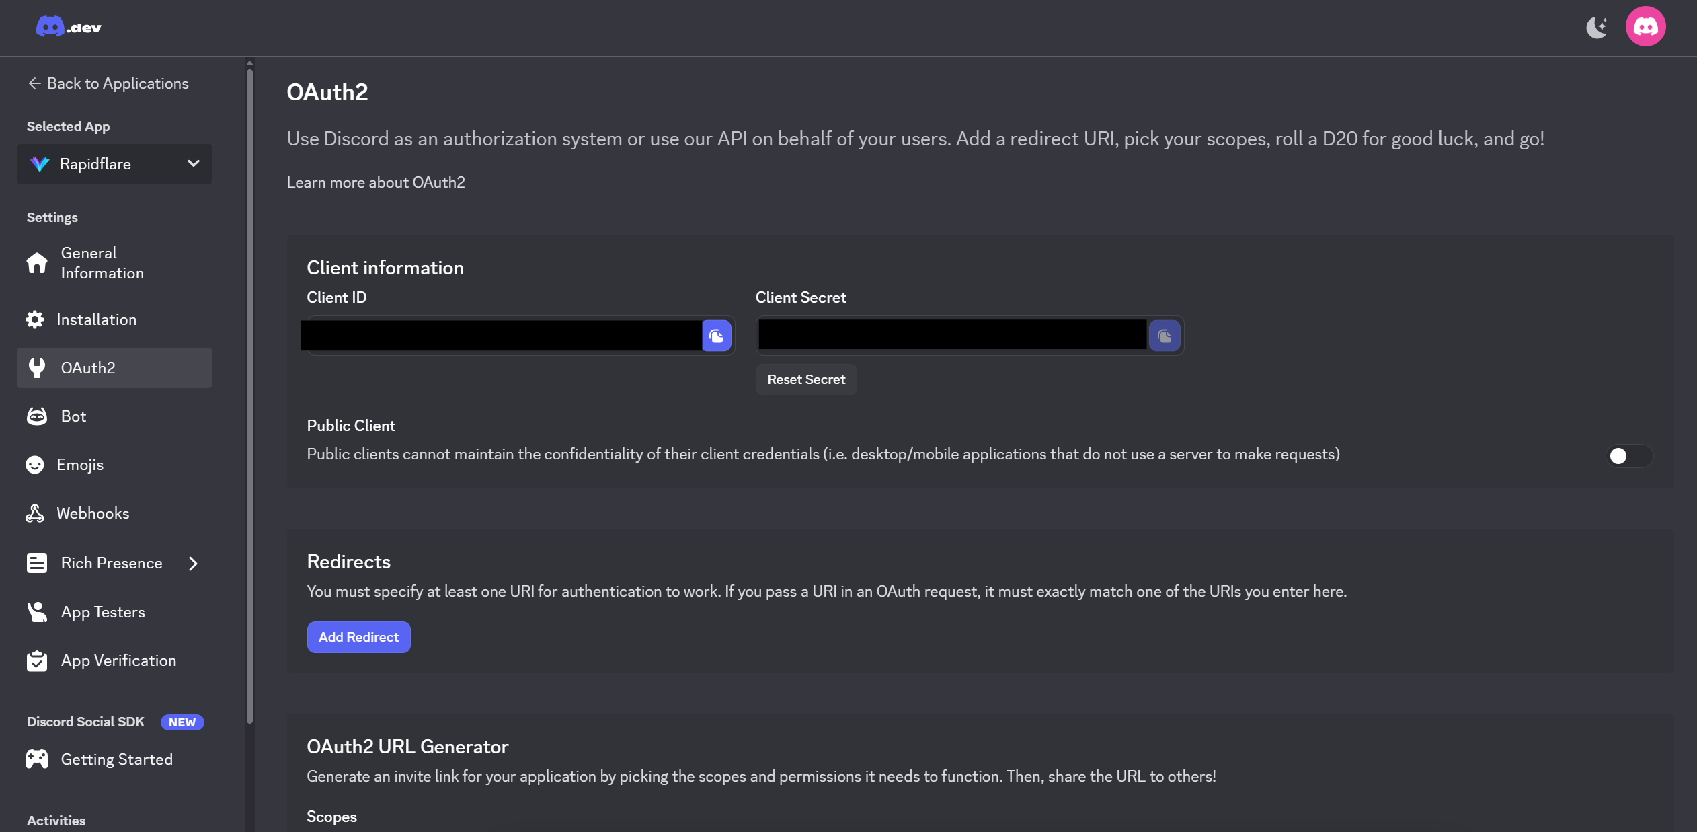Click the Client Secret copy icon
This screenshot has height=832, width=1697.
coord(1165,336)
